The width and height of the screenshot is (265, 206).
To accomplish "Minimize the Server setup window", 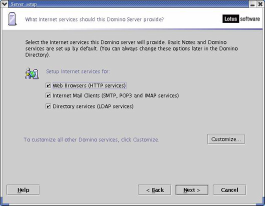I will pos(252,4).
